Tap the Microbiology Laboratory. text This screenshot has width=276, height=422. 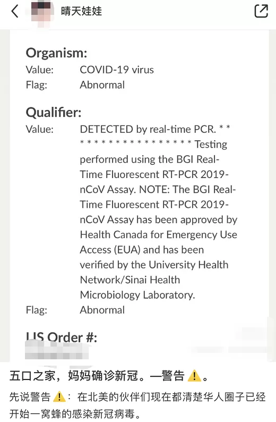137,295
